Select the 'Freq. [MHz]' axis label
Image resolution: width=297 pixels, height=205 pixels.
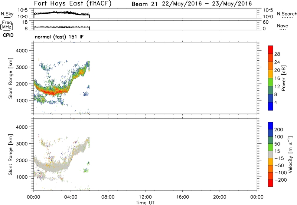coord(7,25)
